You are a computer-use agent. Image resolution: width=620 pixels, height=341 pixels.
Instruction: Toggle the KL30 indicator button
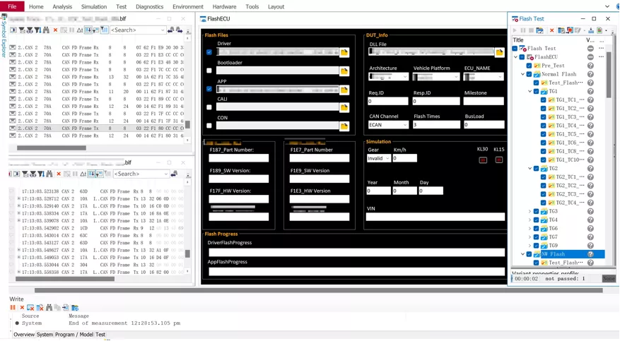click(483, 160)
